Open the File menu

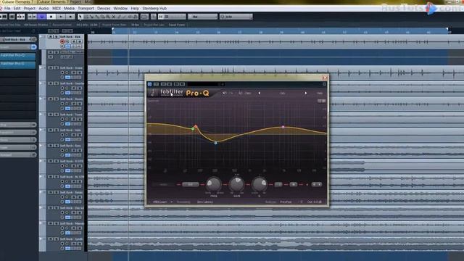click(7, 8)
